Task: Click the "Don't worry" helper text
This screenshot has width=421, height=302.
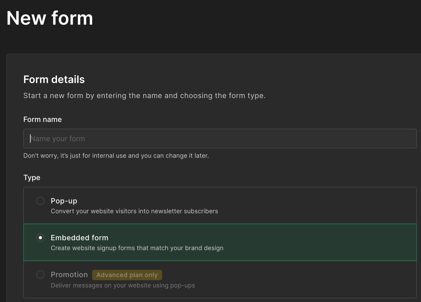Action: 116,156
